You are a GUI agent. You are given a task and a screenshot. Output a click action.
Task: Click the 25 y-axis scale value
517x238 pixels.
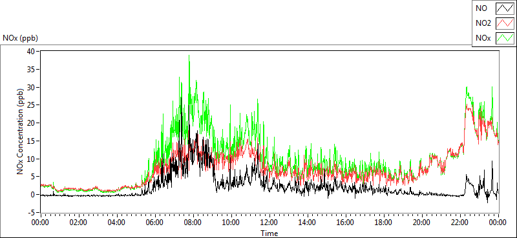coord(32,105)
